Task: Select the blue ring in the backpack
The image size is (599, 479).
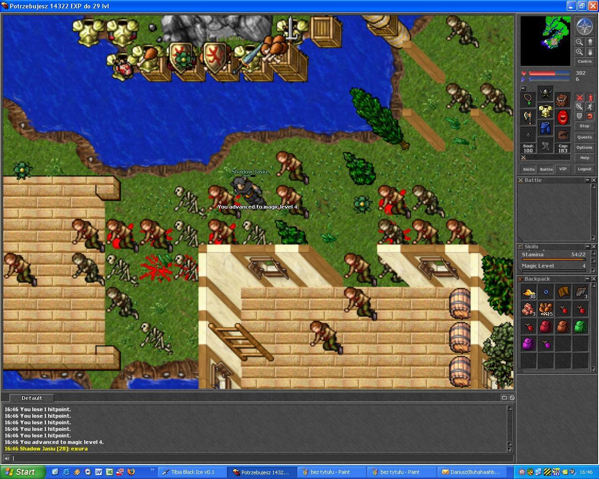Action: pyautogui.click(x=546, y=292)
